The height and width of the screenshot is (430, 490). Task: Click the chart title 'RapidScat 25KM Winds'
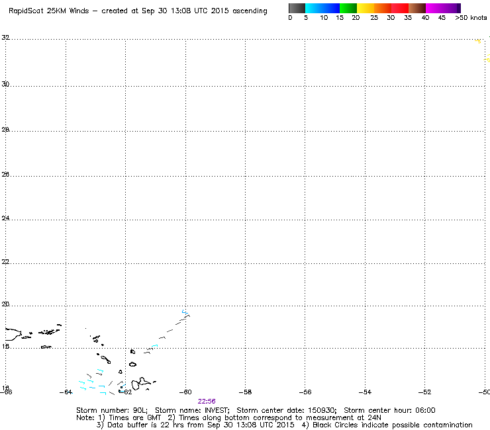[x=49, y=11]
